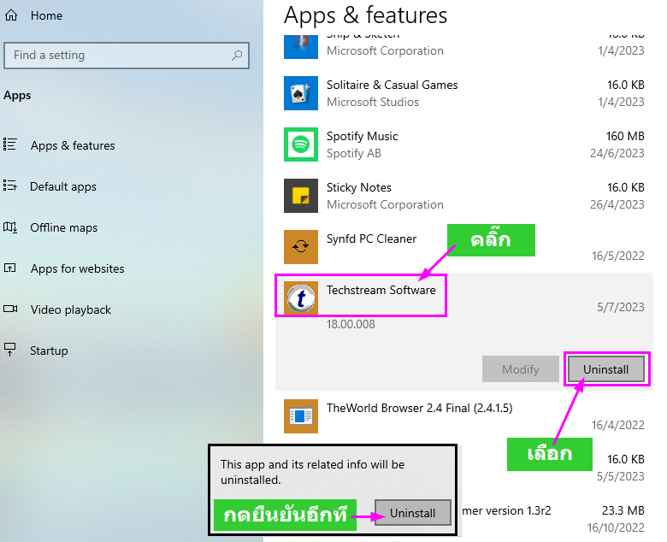Click the 23.3 MB size value
The height and width of the screenshot is (542, 667).
coord(623,510)
